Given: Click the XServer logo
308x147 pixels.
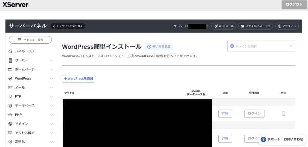Looking at the screenshot, I should pos(15,5).
